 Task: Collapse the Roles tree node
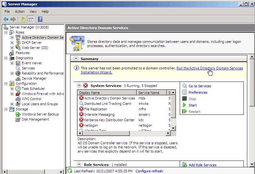6,32
